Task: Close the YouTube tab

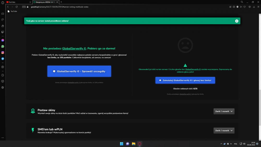Action: (x=30, y=2)
